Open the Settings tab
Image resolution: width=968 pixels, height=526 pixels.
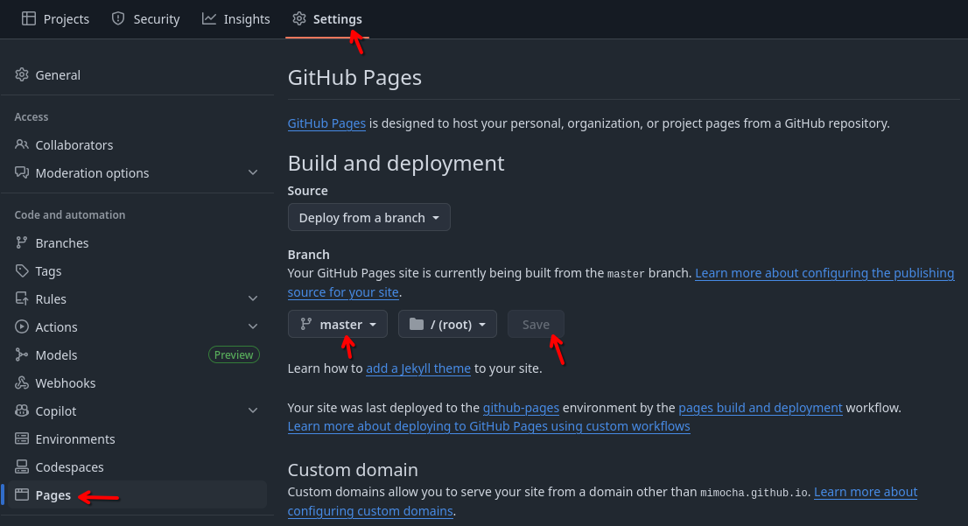tap(327, 19)
